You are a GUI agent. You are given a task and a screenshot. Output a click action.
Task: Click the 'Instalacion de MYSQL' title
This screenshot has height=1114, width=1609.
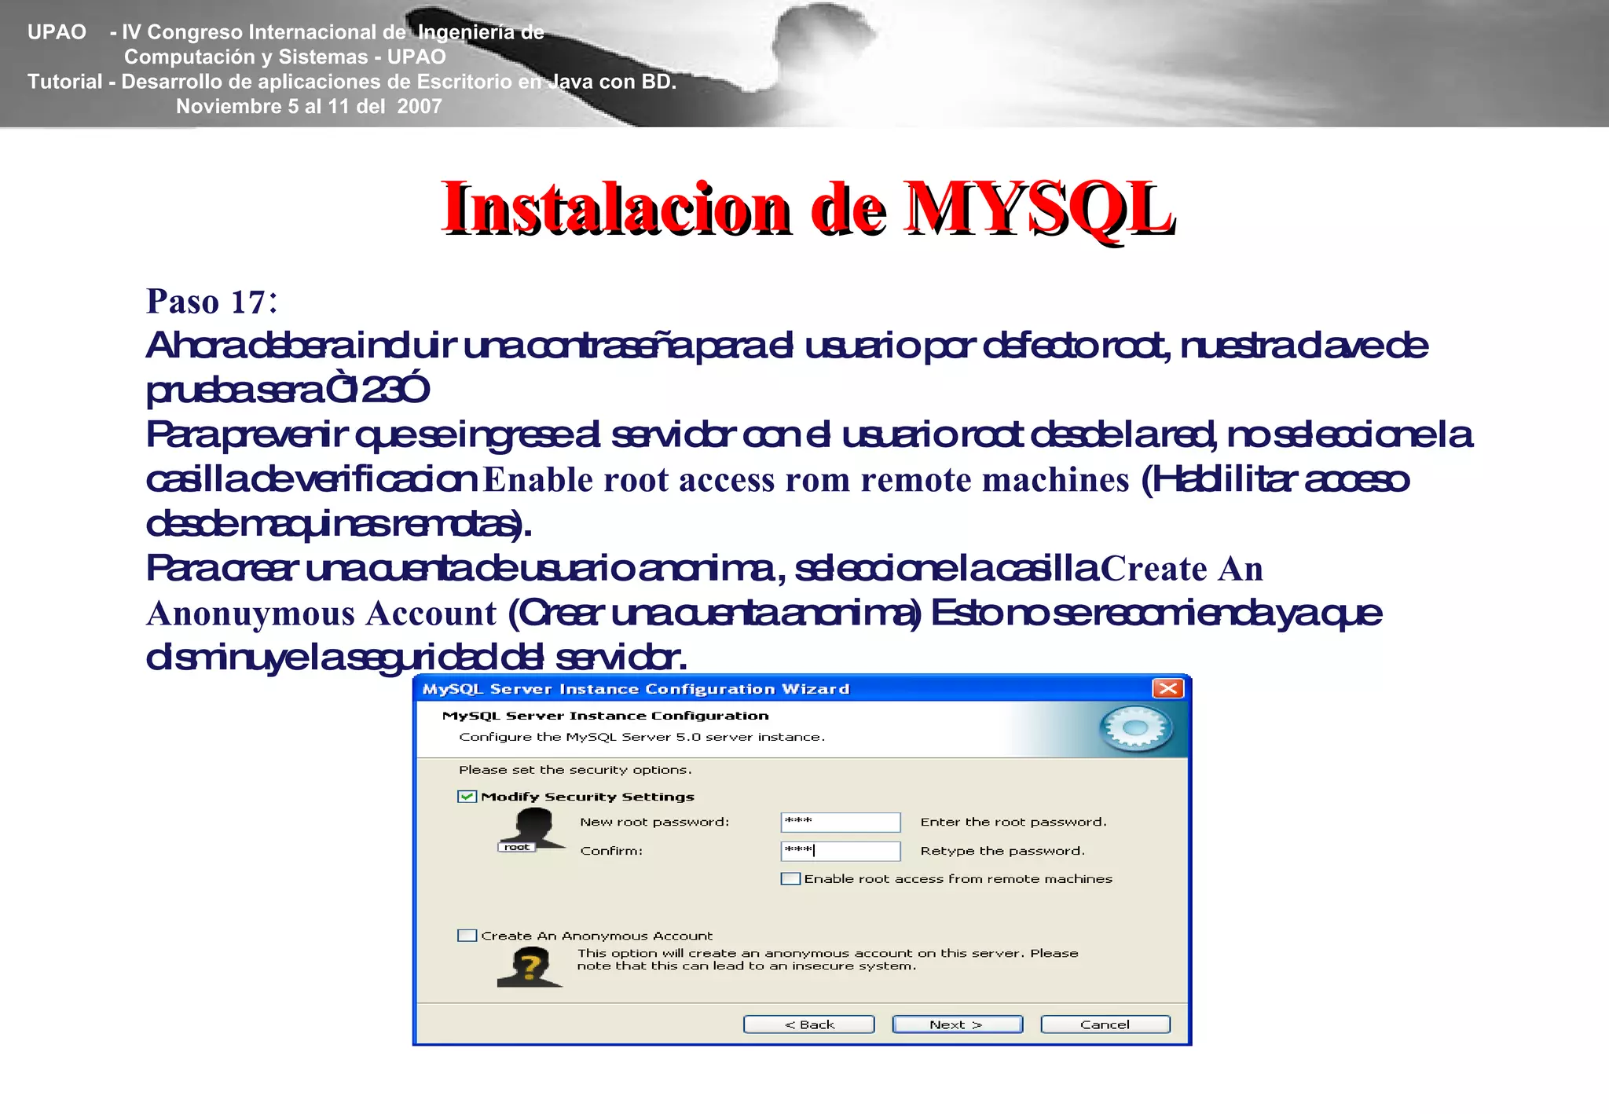[x=808, y=208]
